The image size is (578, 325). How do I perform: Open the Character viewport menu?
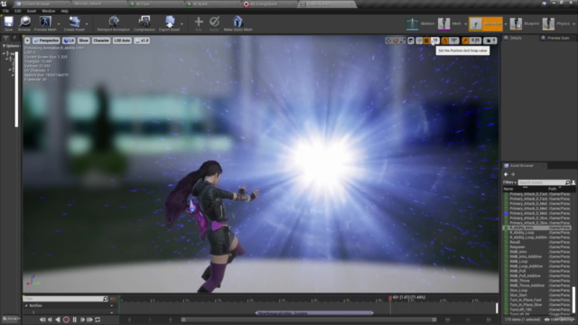tap(101, 41)
